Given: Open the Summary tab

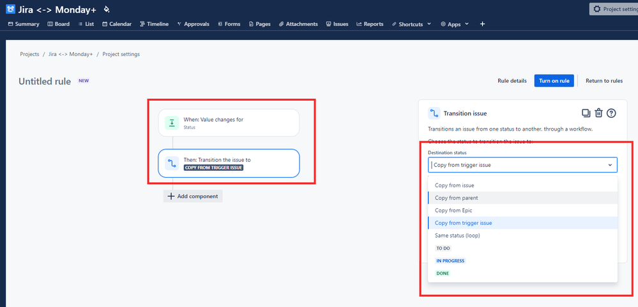Looking at the screenshot, I should click(x=24, y=24).
